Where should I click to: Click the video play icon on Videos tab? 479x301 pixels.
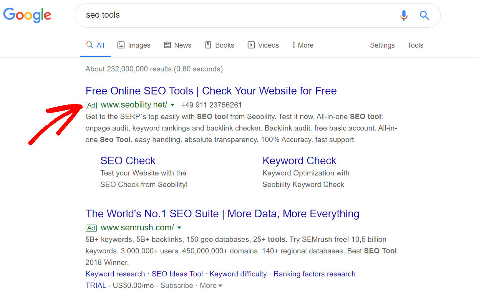251,45
